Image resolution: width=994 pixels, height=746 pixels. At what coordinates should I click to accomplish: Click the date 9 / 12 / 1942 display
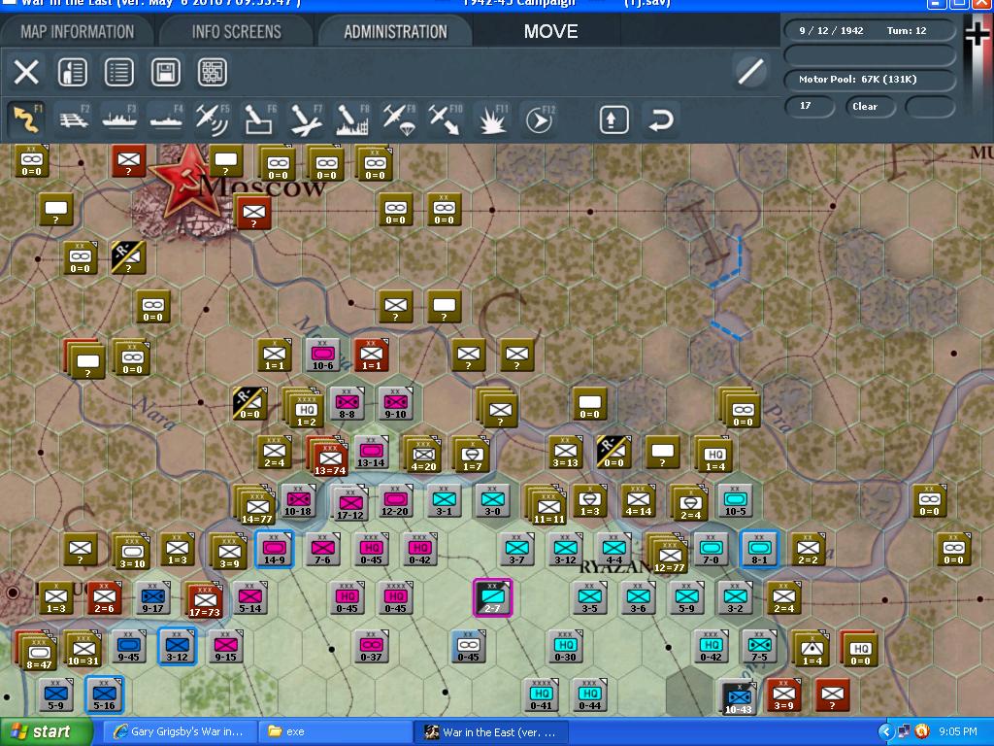click(x=831, y=30)
